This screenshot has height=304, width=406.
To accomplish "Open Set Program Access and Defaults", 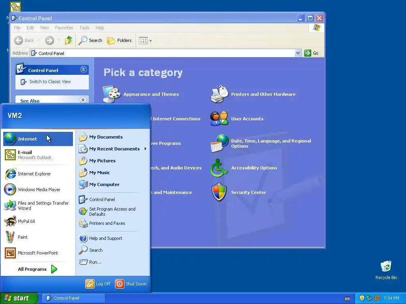I will [113, 211].
